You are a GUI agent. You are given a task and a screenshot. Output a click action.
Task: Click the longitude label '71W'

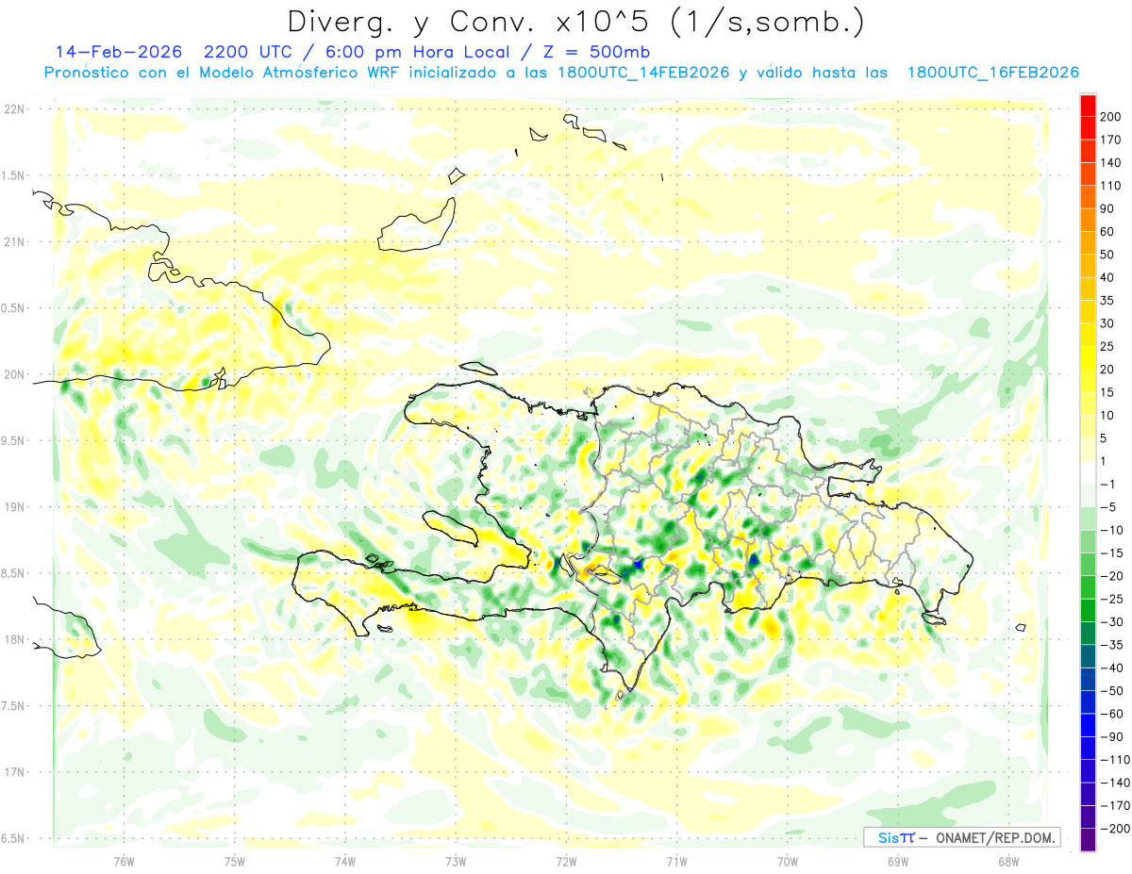point(676,861)
